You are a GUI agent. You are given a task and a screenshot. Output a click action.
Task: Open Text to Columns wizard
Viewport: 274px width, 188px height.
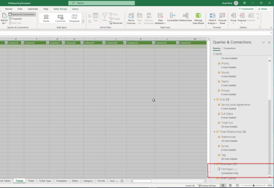tap(131, 19)
